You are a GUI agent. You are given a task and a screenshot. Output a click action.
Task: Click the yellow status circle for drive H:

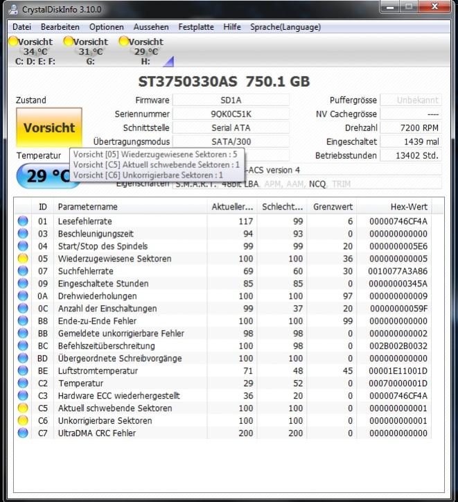123,41
